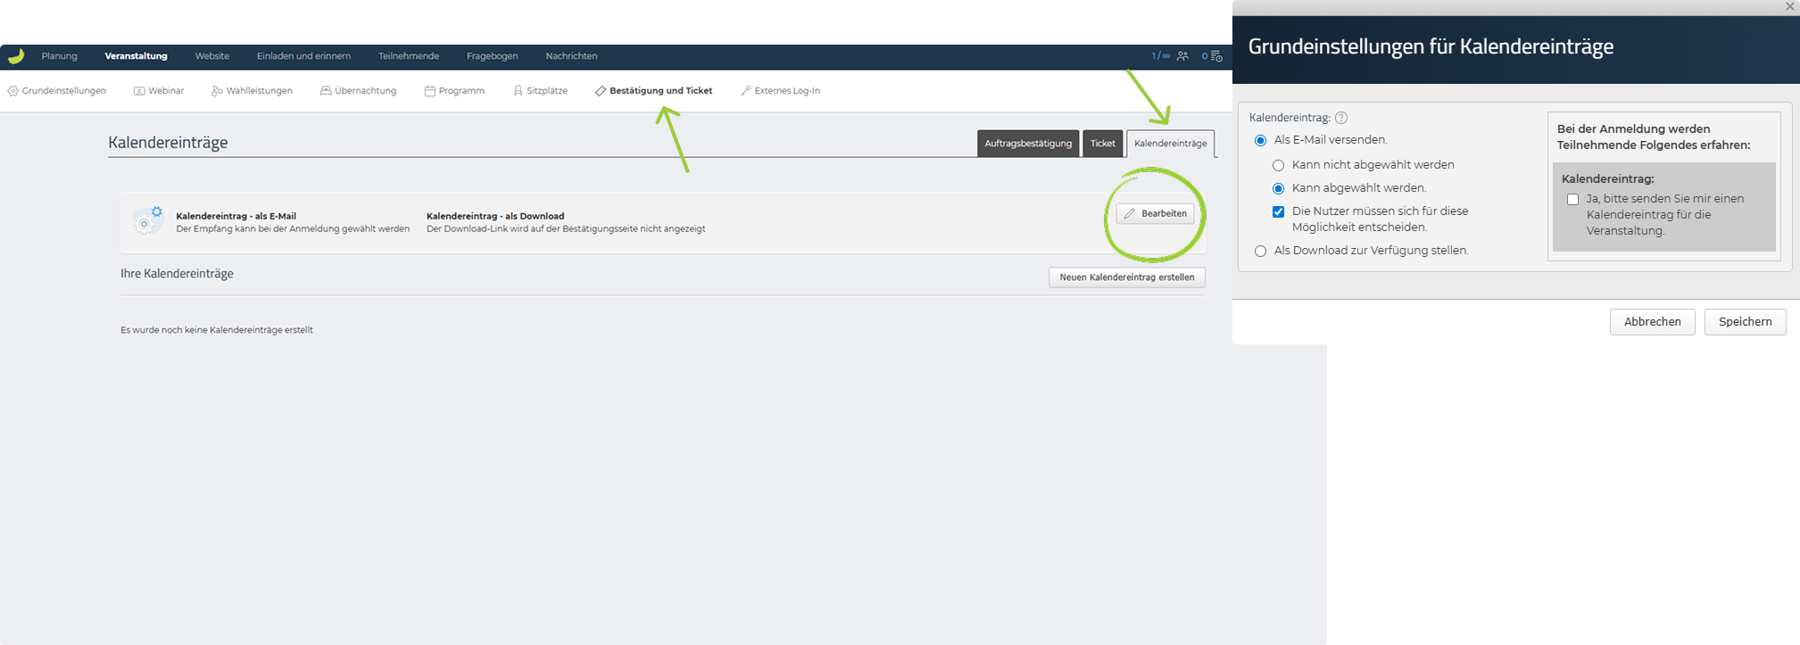Screen dimensions: 1800x645
Task: Click the orders list icon in header
Action: coord(1215,56)
